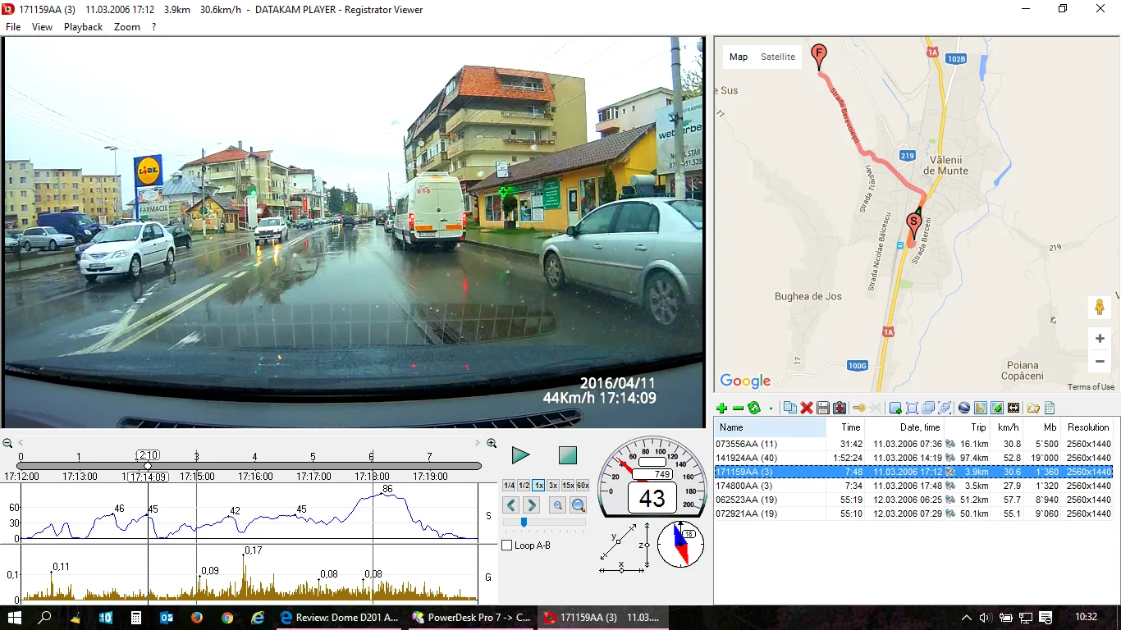The height and width of the screenshot is (630, 1121).
Task: Switch the map to Satellite view
Action: point(778,57)
